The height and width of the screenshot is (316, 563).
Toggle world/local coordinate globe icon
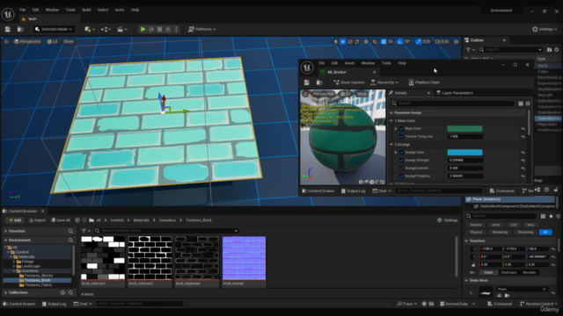click(366, 41)
